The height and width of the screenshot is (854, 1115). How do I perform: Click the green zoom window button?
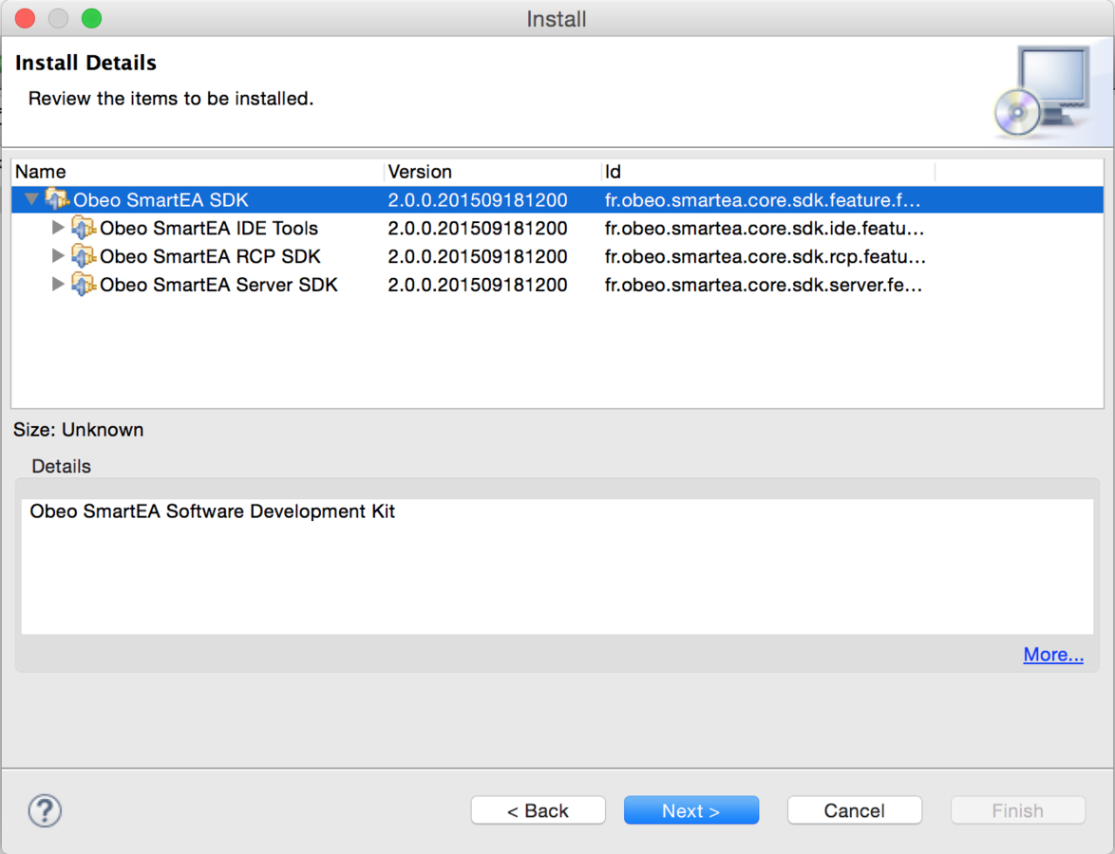point(92,18)
